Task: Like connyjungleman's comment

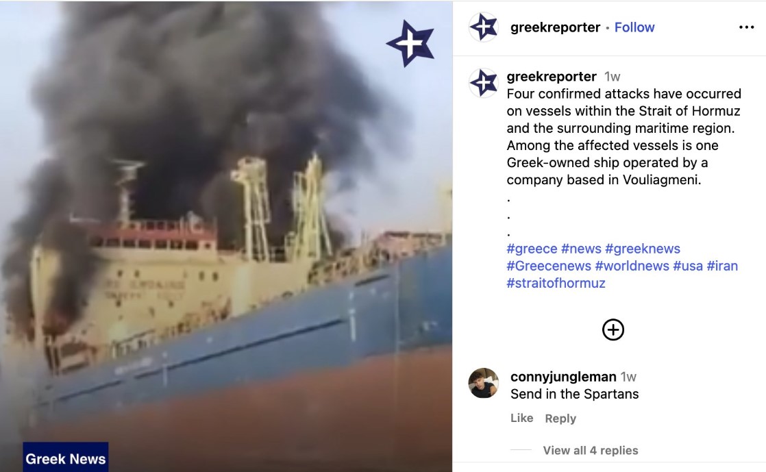Action: coord(521,419)
